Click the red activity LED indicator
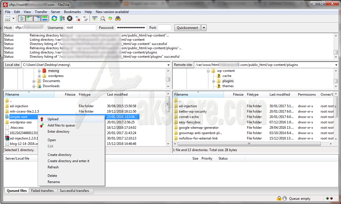This screenshot has width=341, height=204. click(x=331, y=199)
